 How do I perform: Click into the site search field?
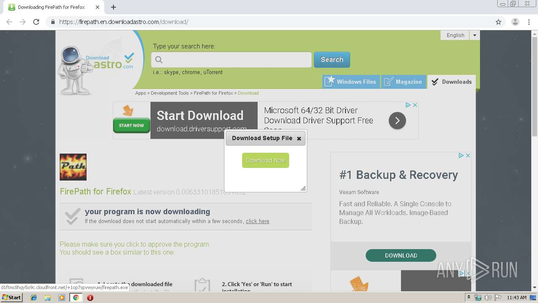[231, 60]
